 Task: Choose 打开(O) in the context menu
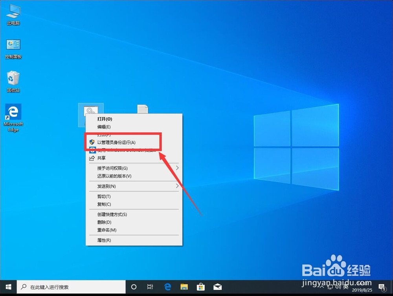click(134, 119)
